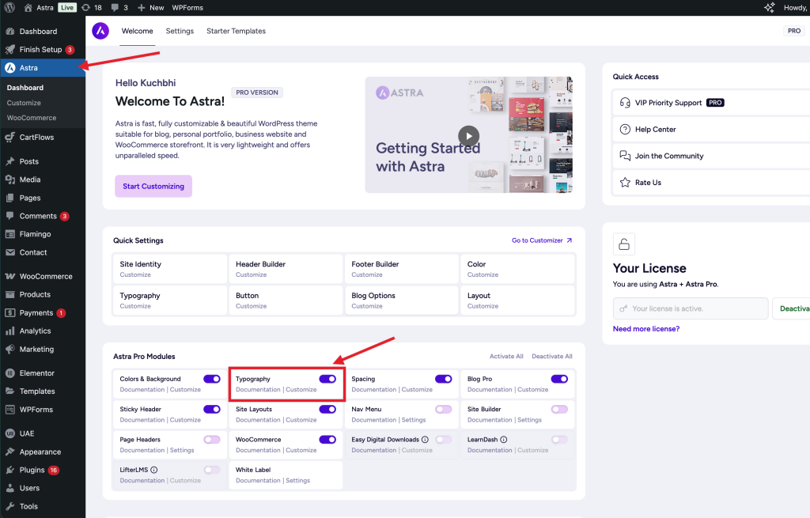Viewport: 810px width, 518px height.
Task: Turn off the Sticky Header toggle
Action: 212,409
